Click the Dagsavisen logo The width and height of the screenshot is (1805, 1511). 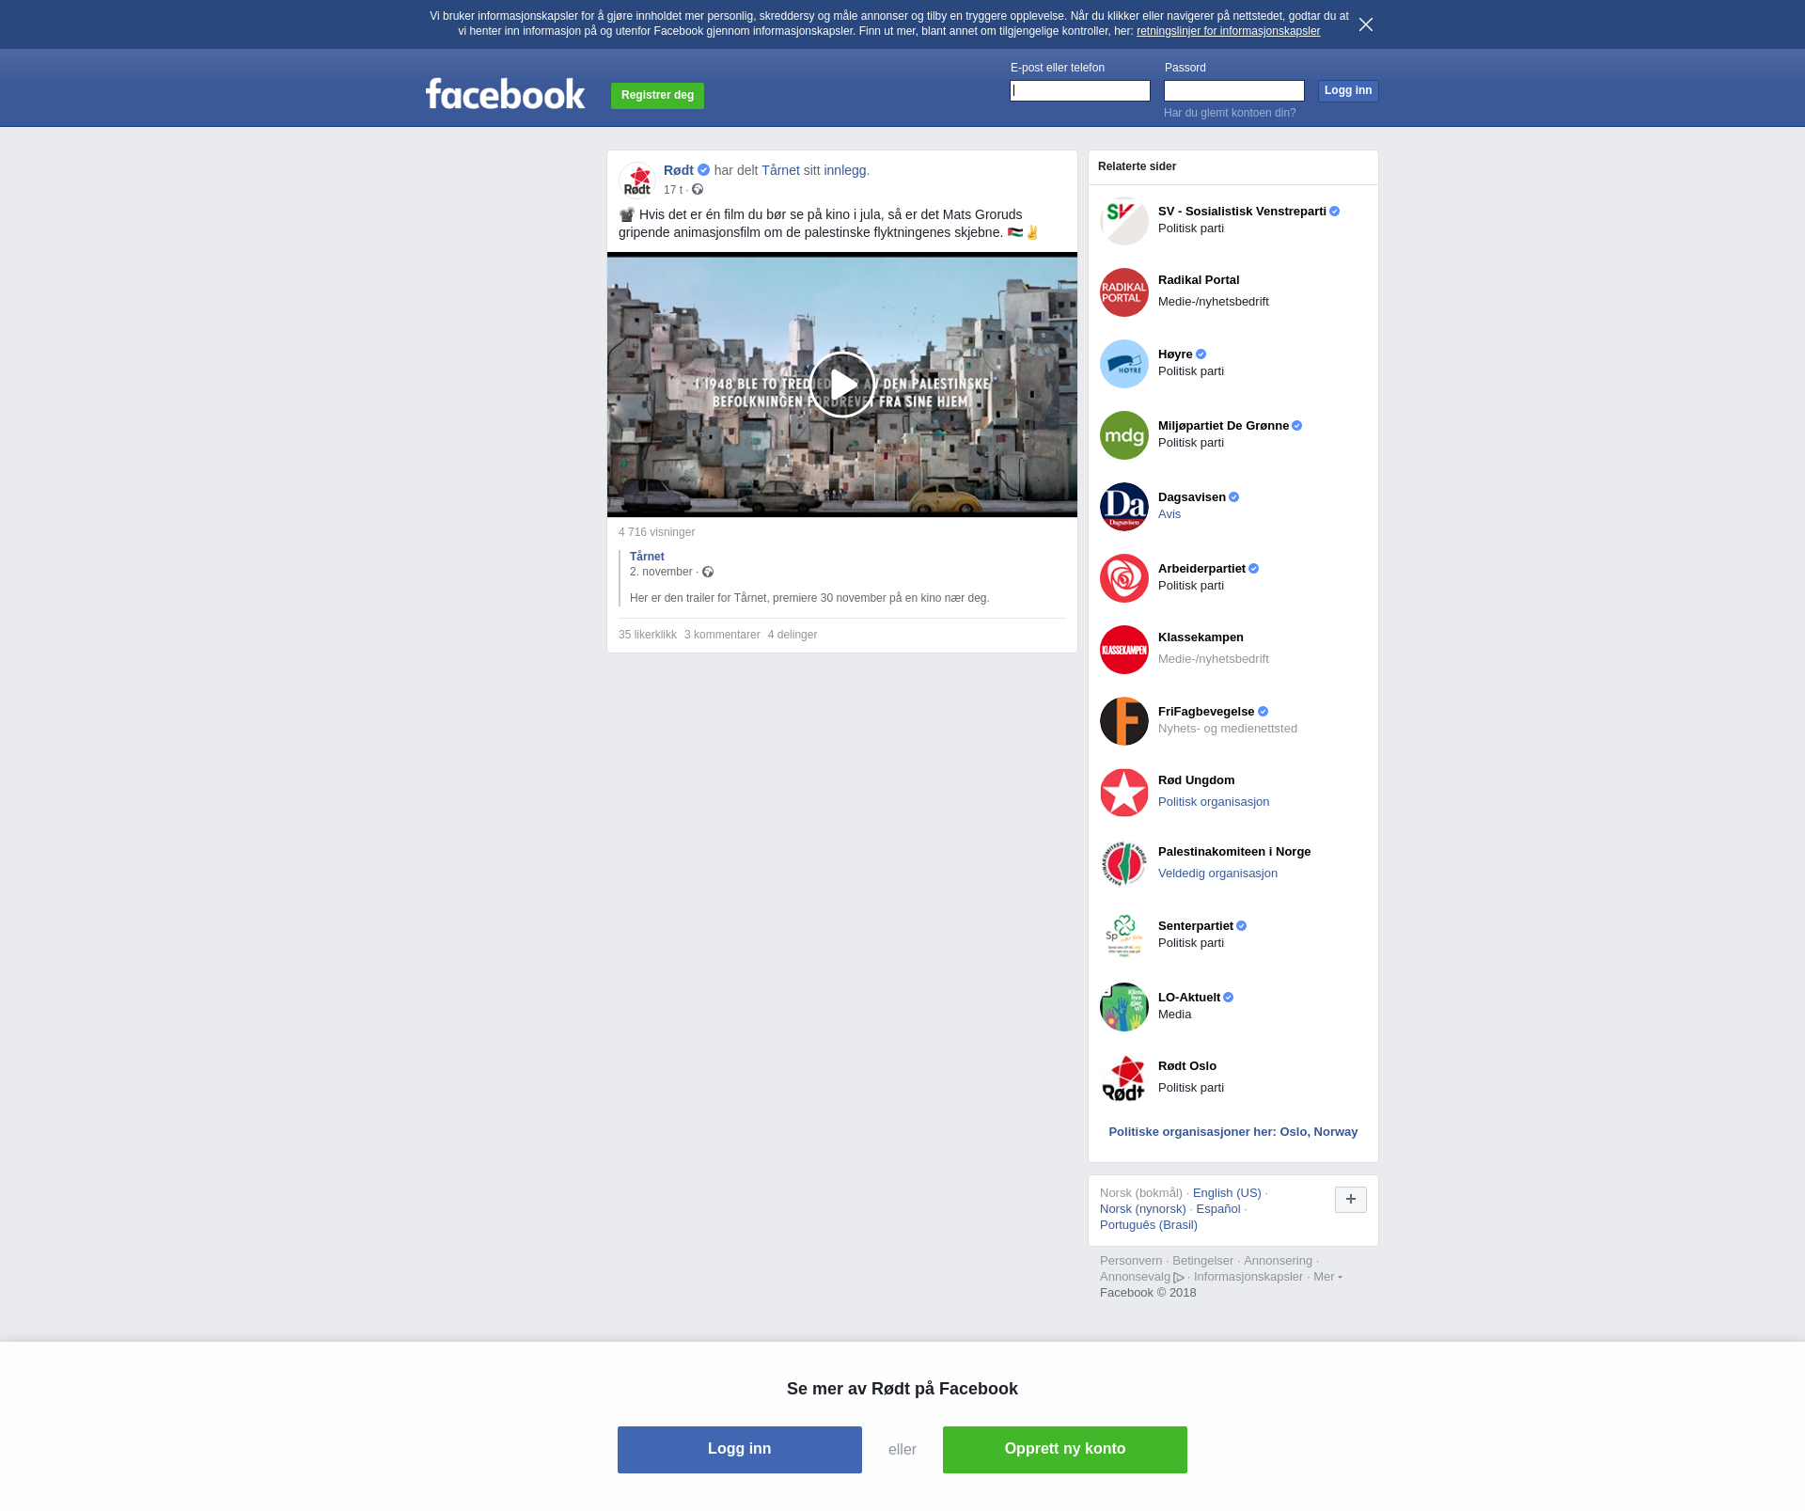click(x=1124, y=507)
